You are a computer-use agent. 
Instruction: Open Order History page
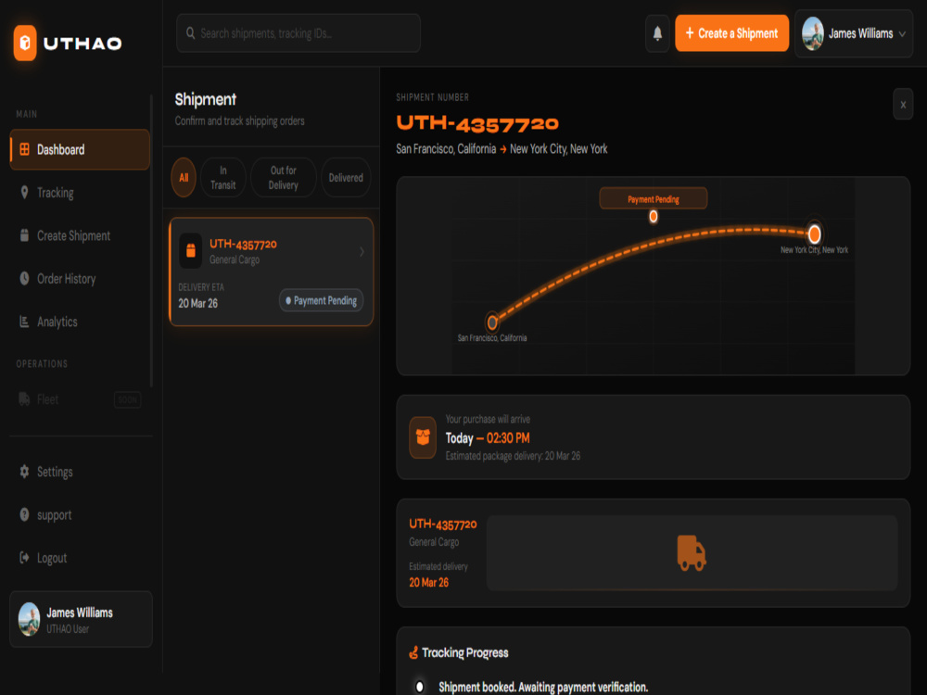click(80, 278)
